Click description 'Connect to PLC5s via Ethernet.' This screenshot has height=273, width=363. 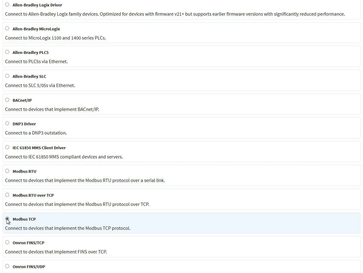tap(36, 62)
